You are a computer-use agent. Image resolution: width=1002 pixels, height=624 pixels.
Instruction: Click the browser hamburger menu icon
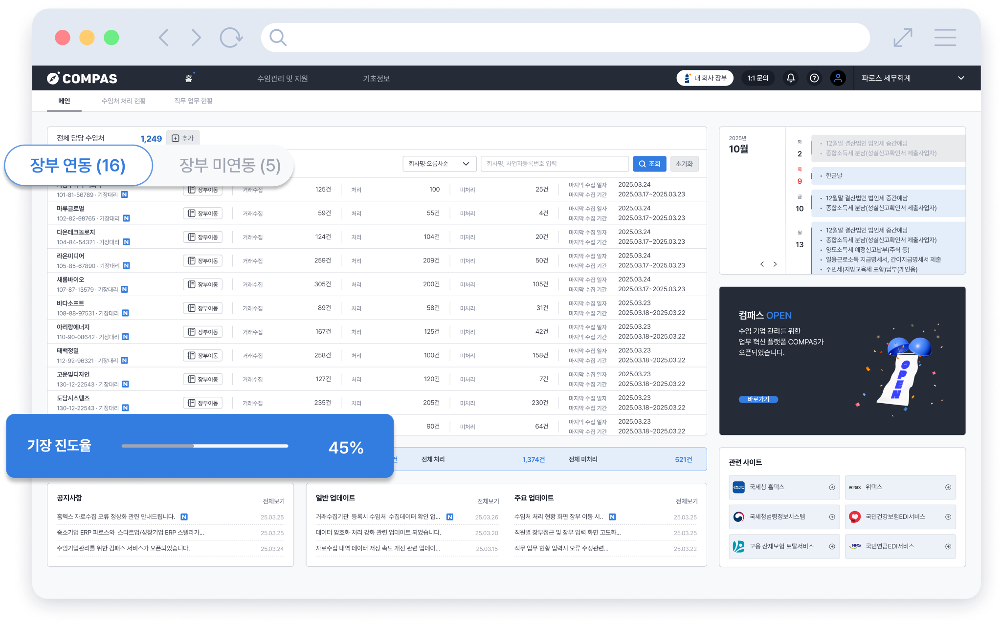click(945, 38)
